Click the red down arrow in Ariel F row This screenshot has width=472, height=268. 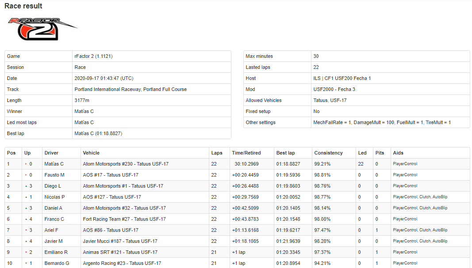(26, 230)
